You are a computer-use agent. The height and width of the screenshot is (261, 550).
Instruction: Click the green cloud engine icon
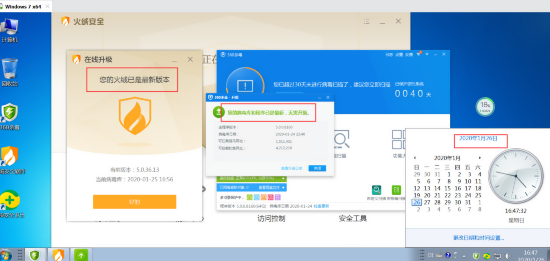click(250, 198)
